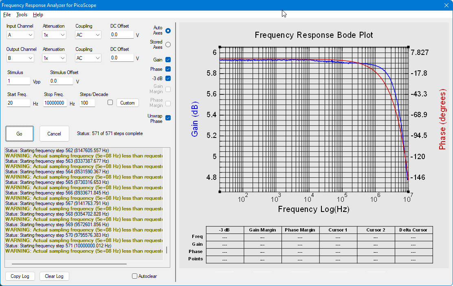The height and width of the screenshot is (286, 453).
Task: Expand the output Attenuation 1x dropdown
Action: pyautogui.click(x=54, y=58)
